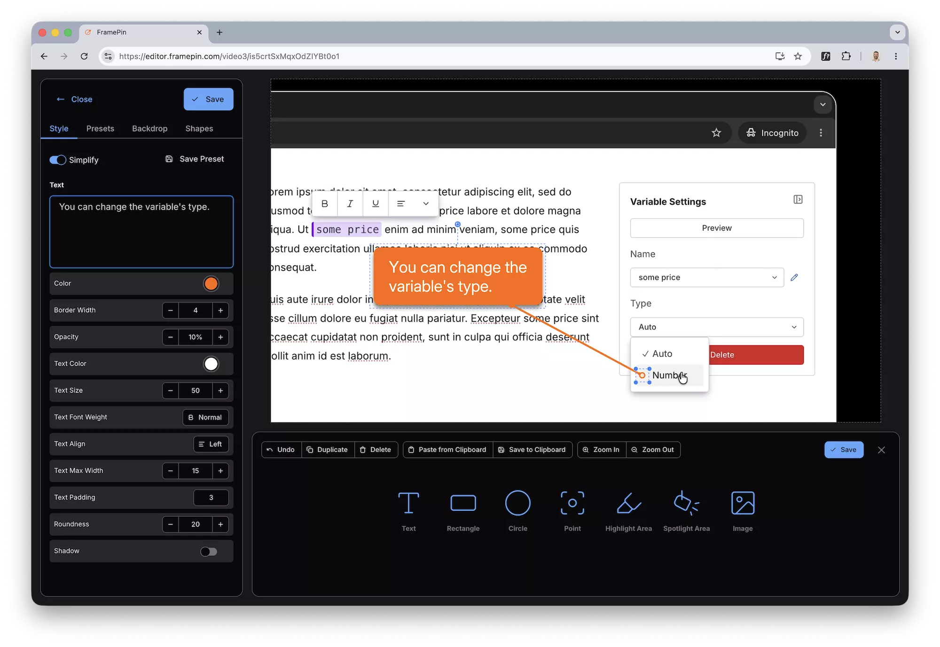Choose Auto from the Type menu
The width and height of the screenshot is (940, 647).
click(669, 353)
